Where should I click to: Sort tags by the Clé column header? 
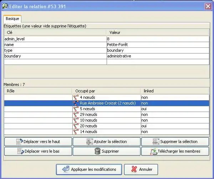tap(55, 32)
